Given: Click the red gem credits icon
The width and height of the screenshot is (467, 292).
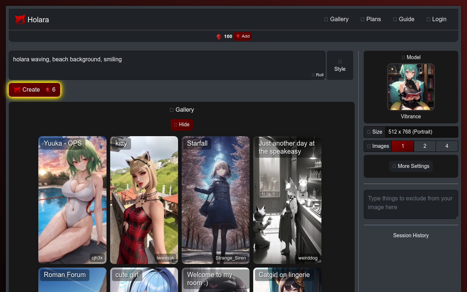Looking at the screenshot, I should (219, 36).
